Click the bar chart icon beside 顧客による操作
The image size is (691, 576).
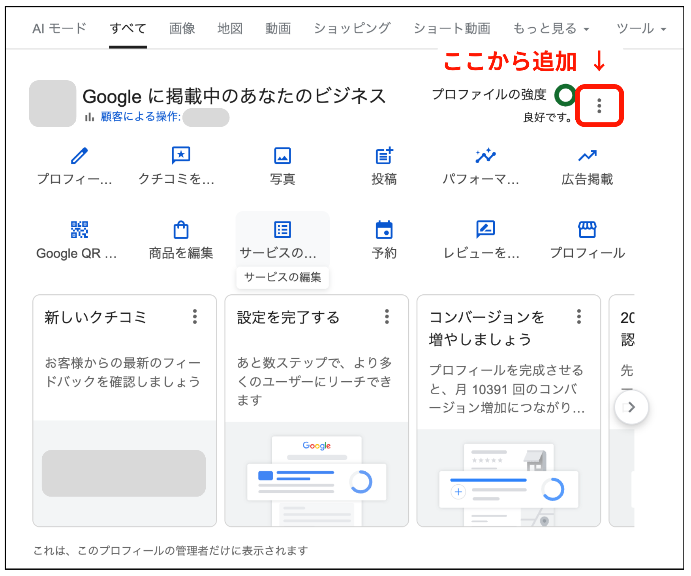[90, 117]
